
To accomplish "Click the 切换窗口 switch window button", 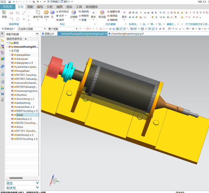I will point(53,2).
